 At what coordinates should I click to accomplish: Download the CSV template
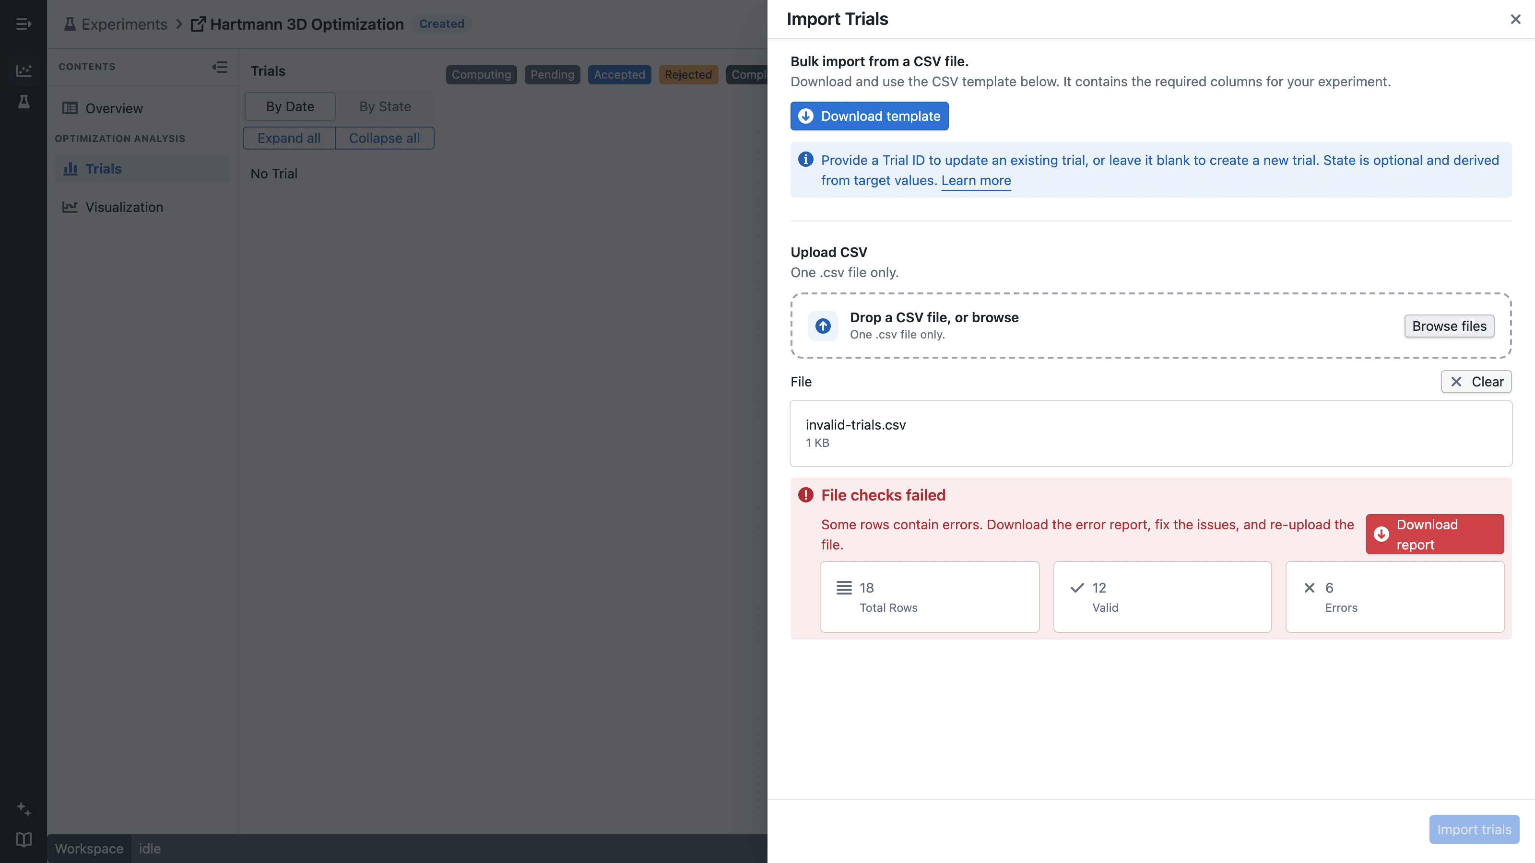click(x=869, y=116)
